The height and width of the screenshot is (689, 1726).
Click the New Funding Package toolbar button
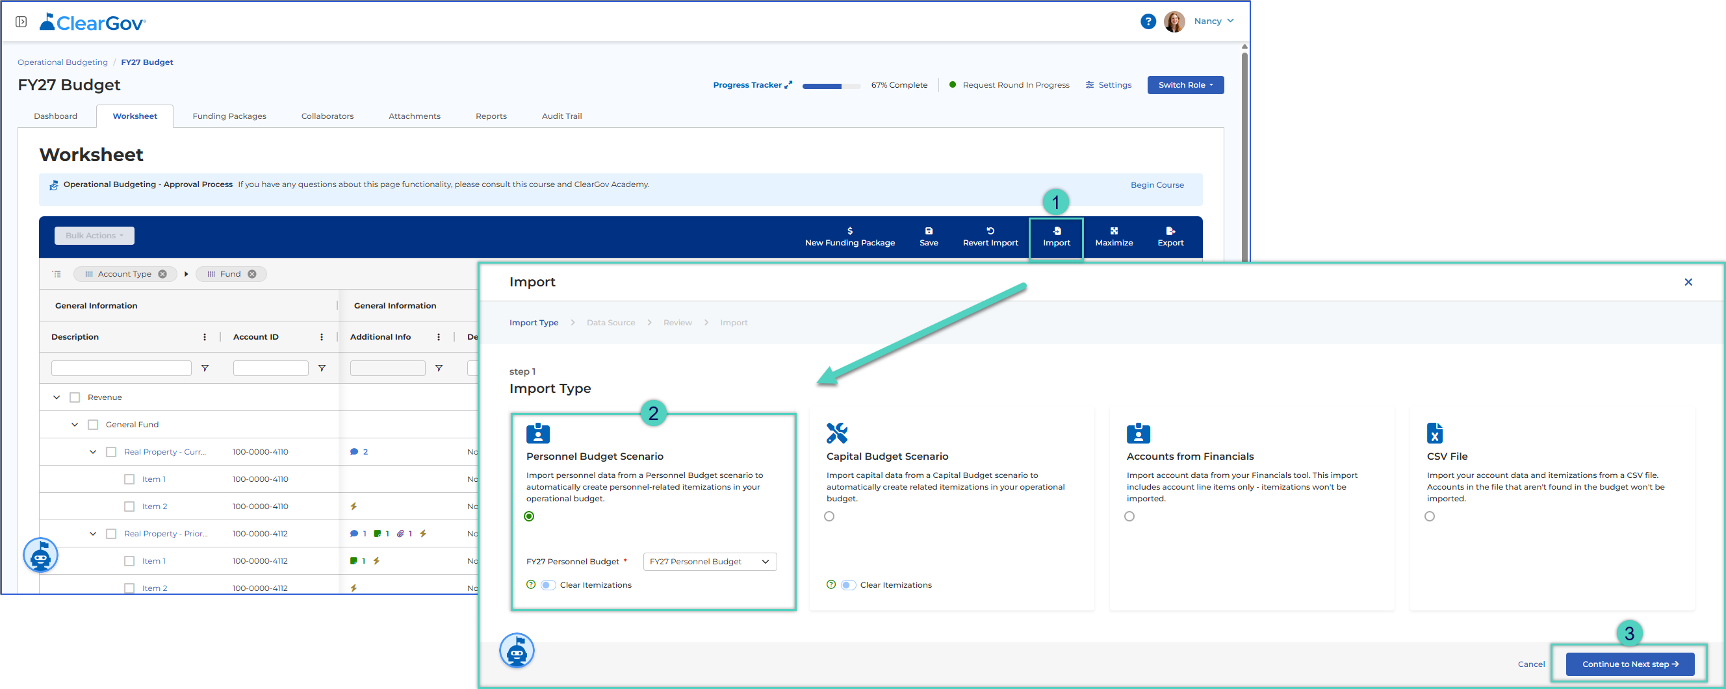pyautogui.click(x=849, y=237)
